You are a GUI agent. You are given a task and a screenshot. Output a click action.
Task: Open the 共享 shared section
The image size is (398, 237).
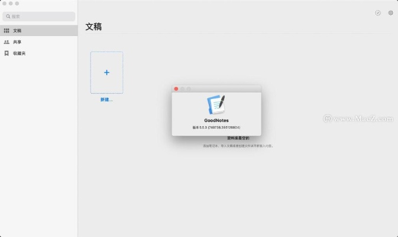tap(39, 42)
